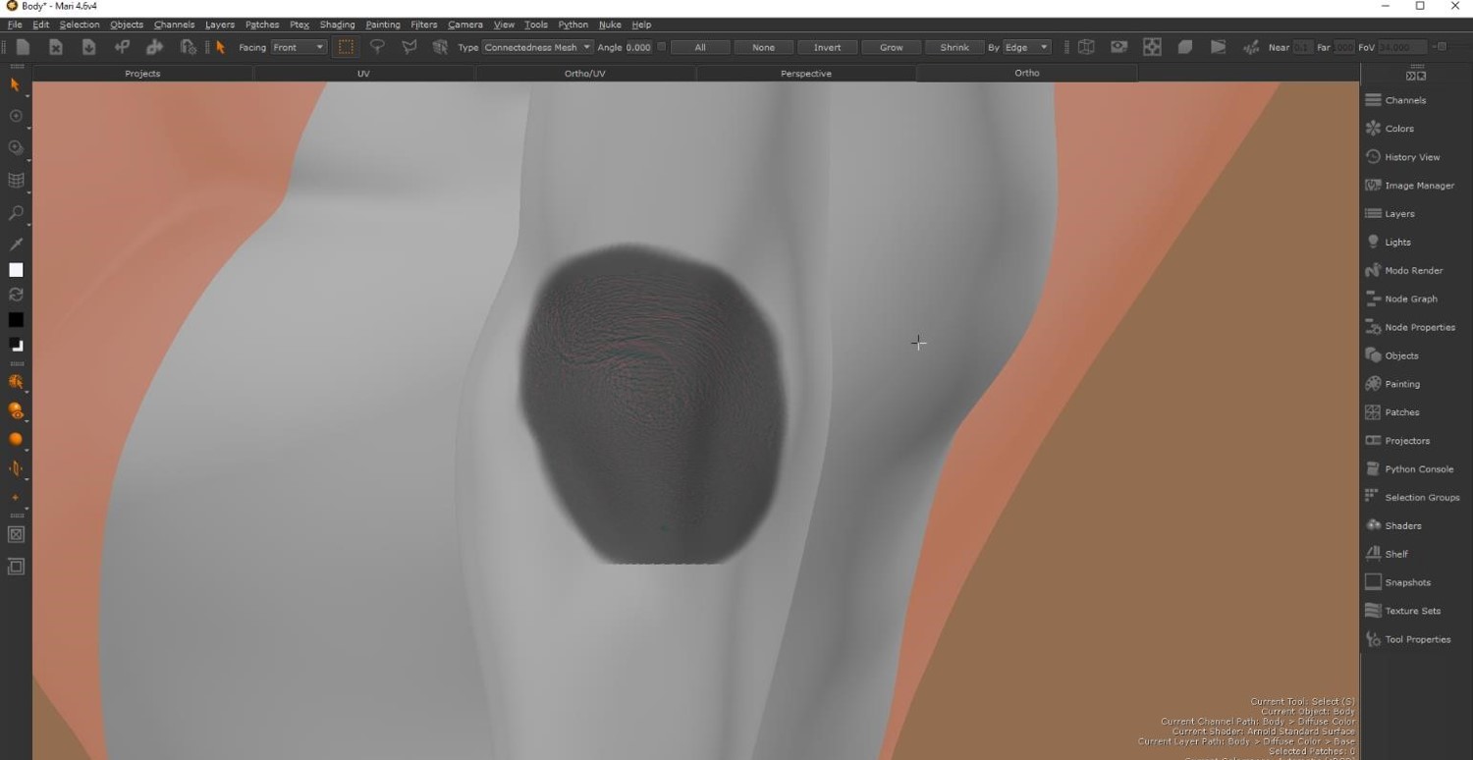
Task: Select the Zoom magnifier tool in left toolbox
Action: pyautogui.click(x=16, y=212)
